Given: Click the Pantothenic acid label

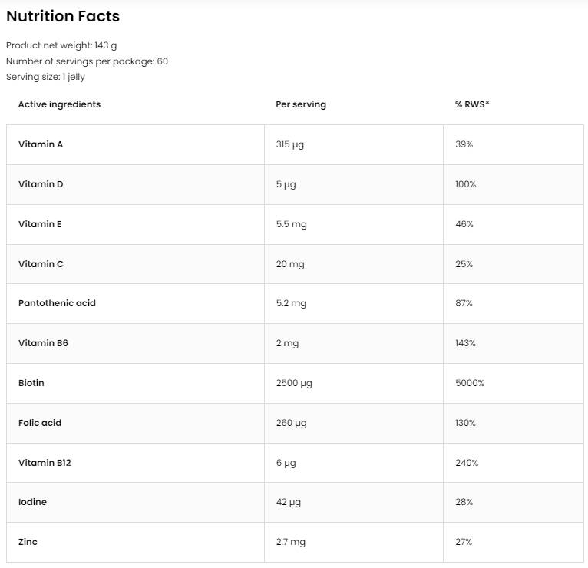Looking at the screenshot, I should [57, 303].
